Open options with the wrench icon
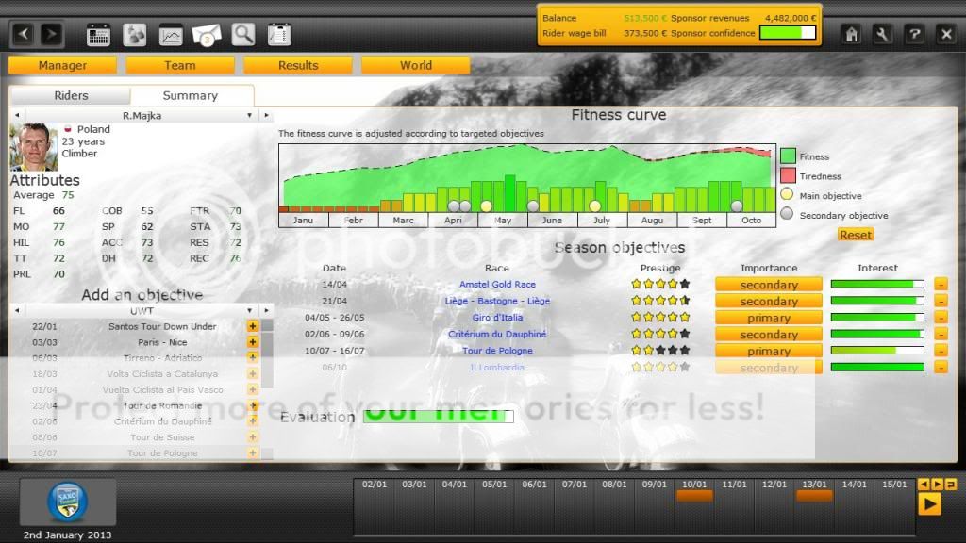Screen dimensions: 966x543 (882, 35)
